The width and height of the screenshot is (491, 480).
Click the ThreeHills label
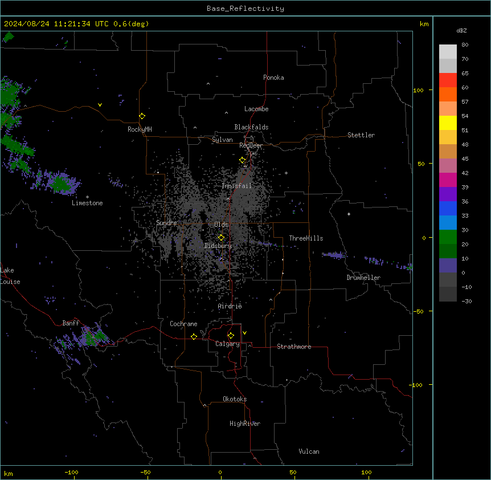(x=306, y=238)
